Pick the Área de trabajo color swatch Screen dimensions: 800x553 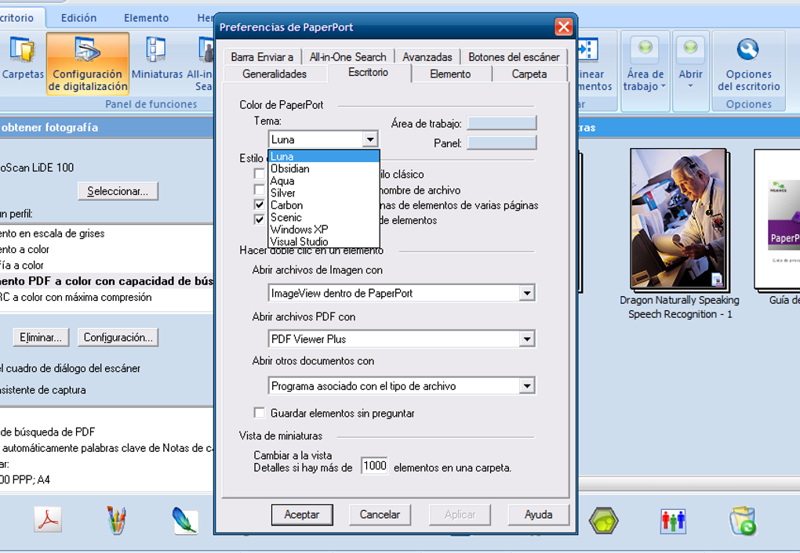(x=502, y=123)
